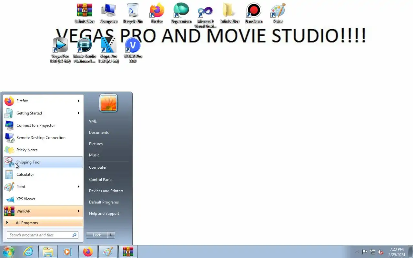The width and height of the screenshot is (413, 258).
Task: Select Movie Studio Platinum desktop shortcut
Action: (85, 50)
